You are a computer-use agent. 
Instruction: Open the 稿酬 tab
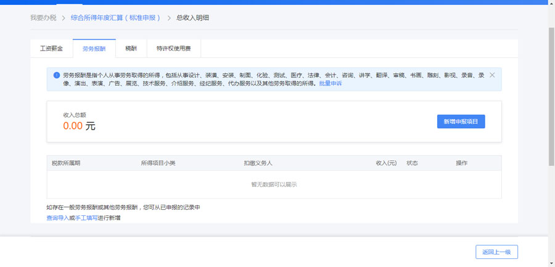131,48
